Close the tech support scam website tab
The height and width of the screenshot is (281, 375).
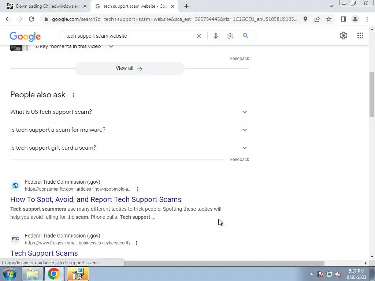(172, 7)
